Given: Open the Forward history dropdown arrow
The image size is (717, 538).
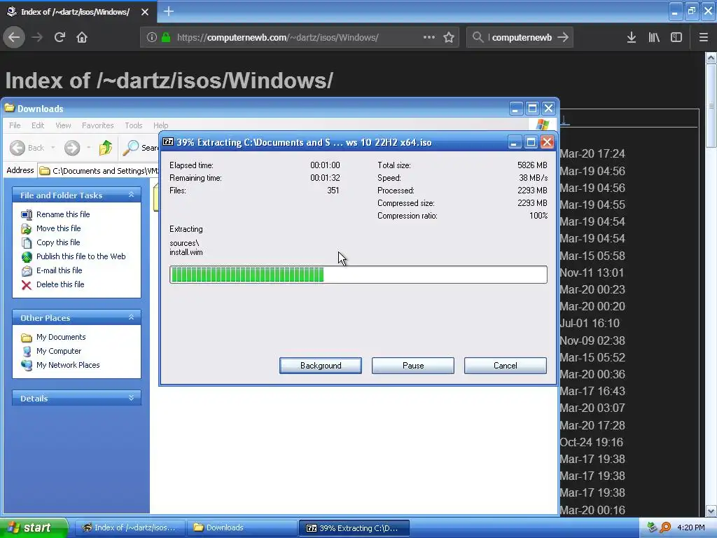Looking at the screenshot, I should point(88,148).
